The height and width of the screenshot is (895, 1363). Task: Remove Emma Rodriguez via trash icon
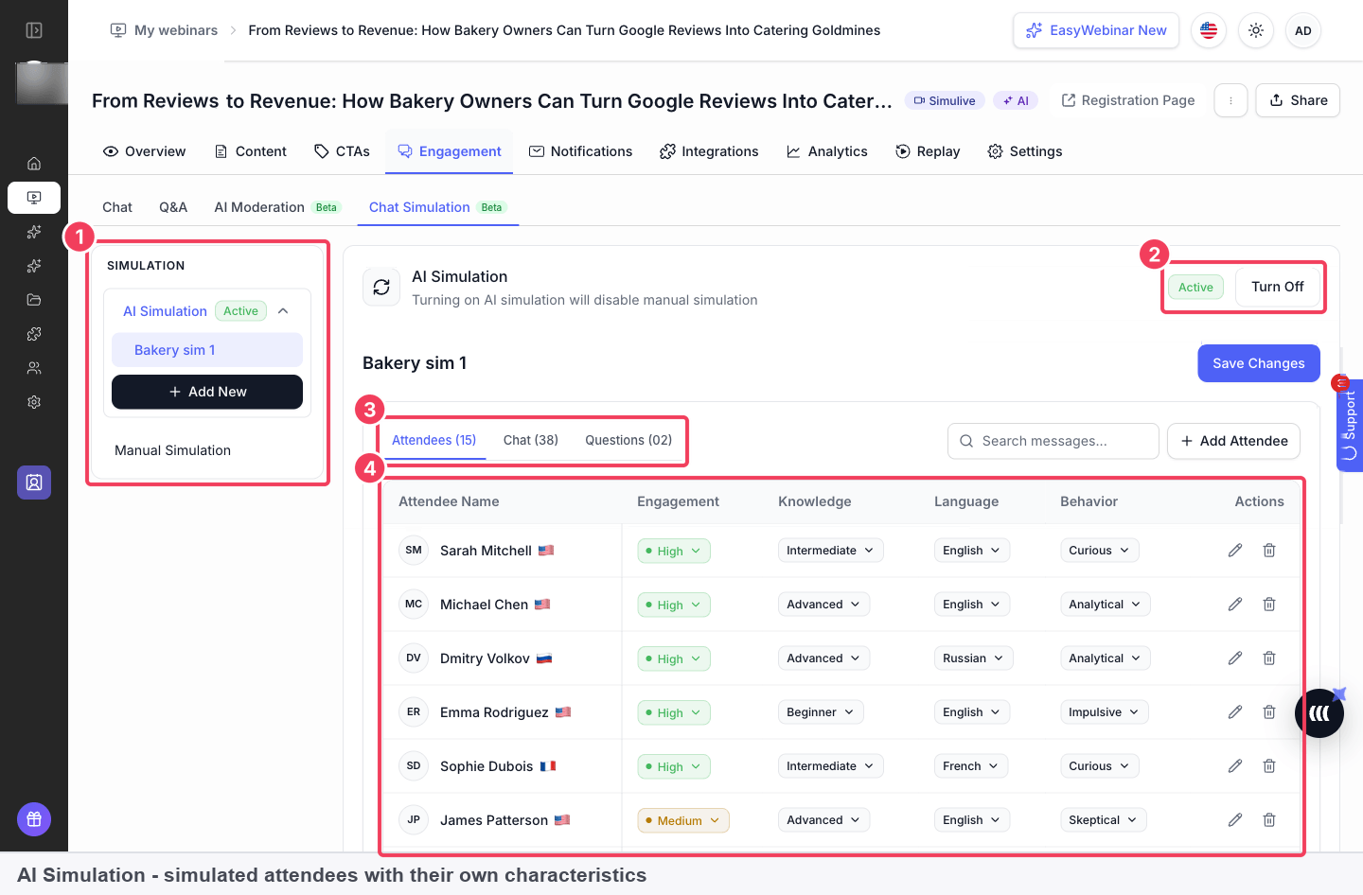click(1269, 712)
